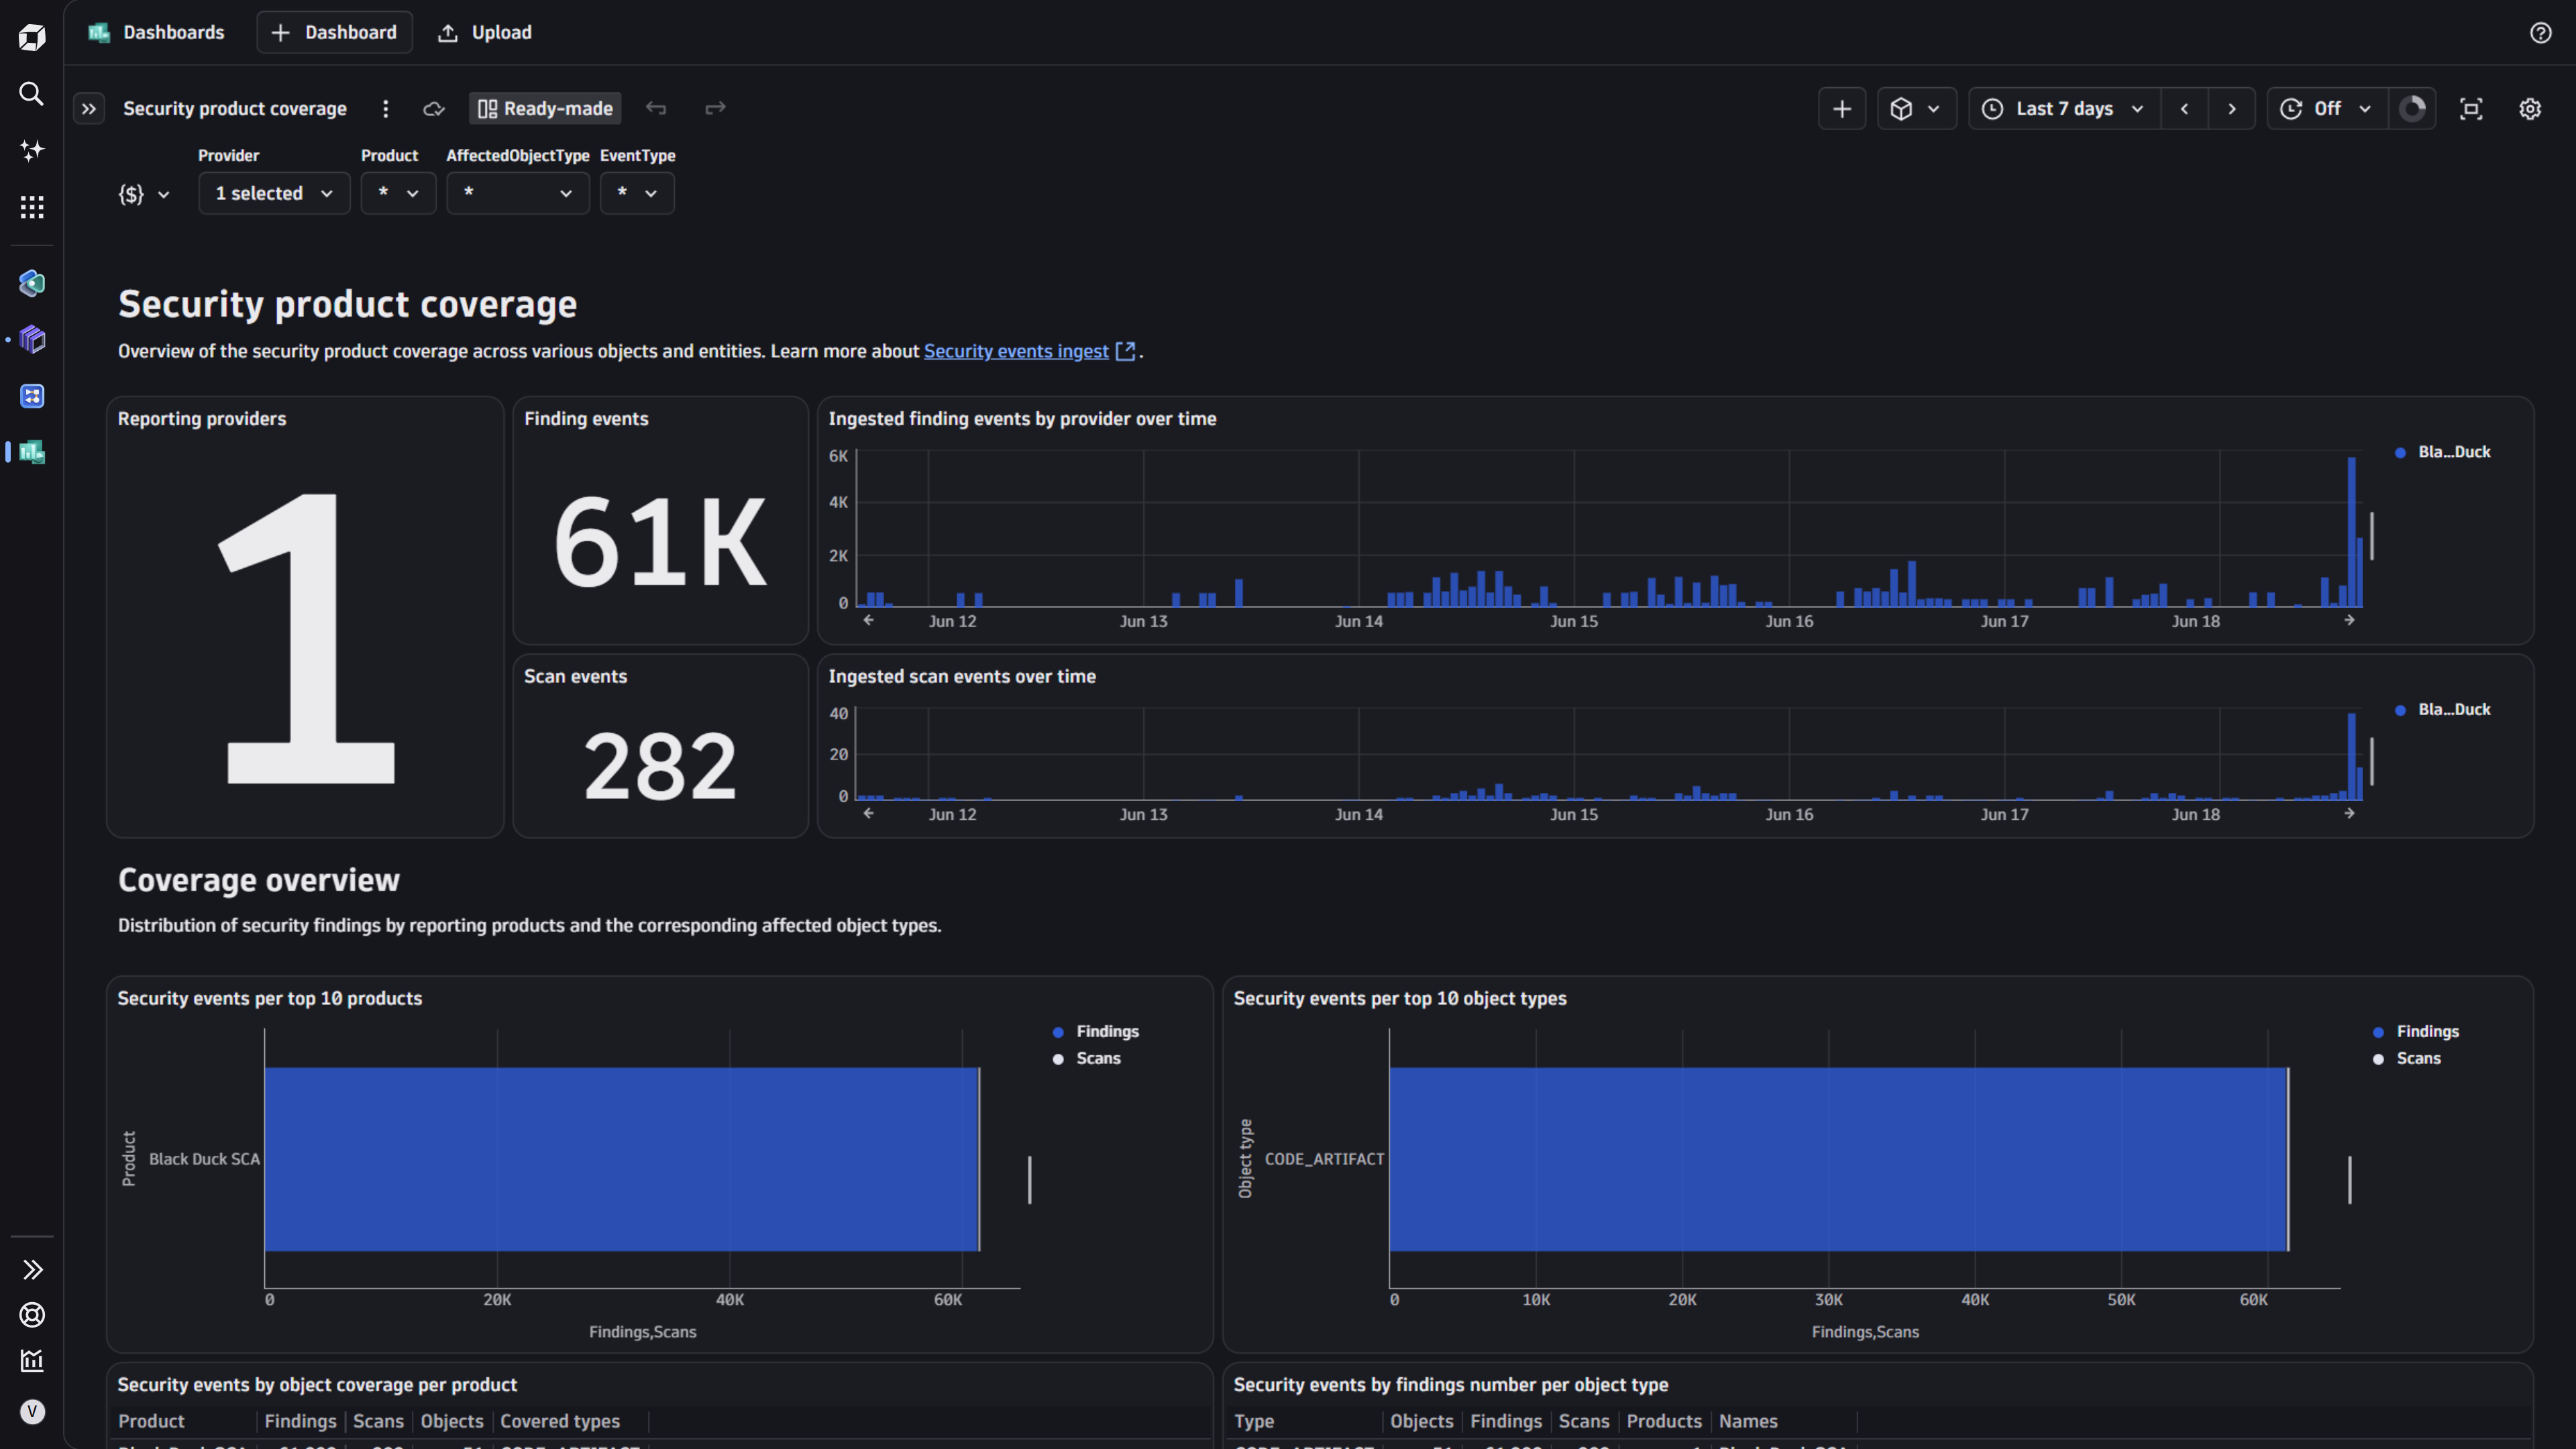This screenshot has width=2576, height=1449.
Task: Click the CODE_ARTIFACT findings bar
Action: pyautogui.click(x=1838, y=1159)
